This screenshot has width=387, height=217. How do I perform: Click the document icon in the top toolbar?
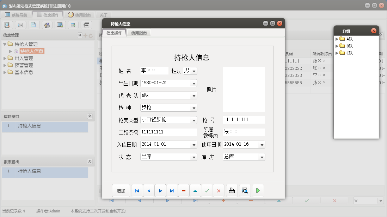coord(33,25)
